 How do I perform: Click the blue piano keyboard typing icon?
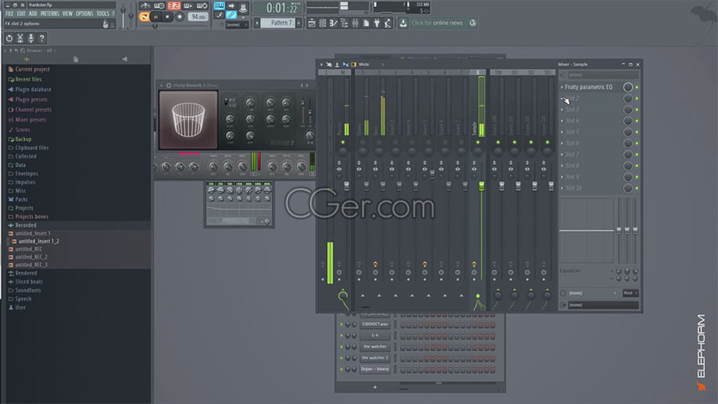pyautogui.click(x=219, y=6)
